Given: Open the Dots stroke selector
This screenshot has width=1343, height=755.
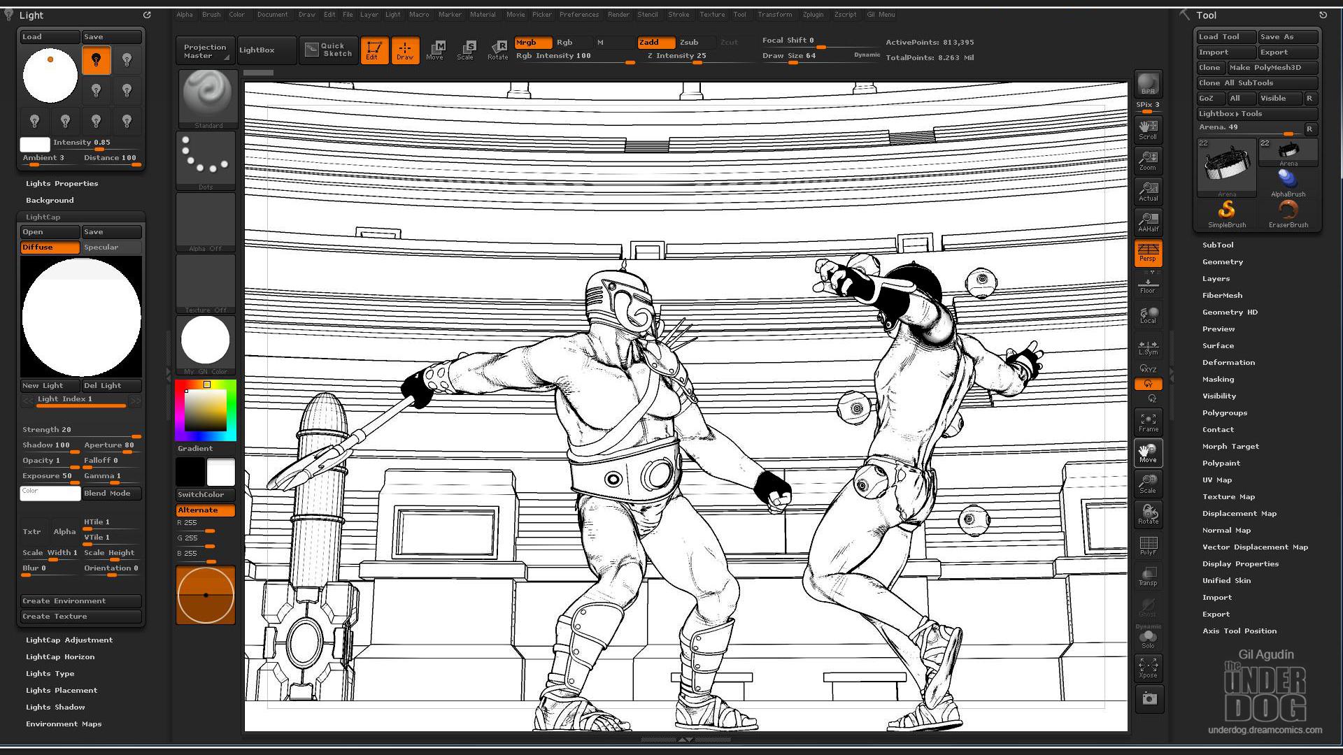Looking at the screenshot, I should click(x=206, y=160).
